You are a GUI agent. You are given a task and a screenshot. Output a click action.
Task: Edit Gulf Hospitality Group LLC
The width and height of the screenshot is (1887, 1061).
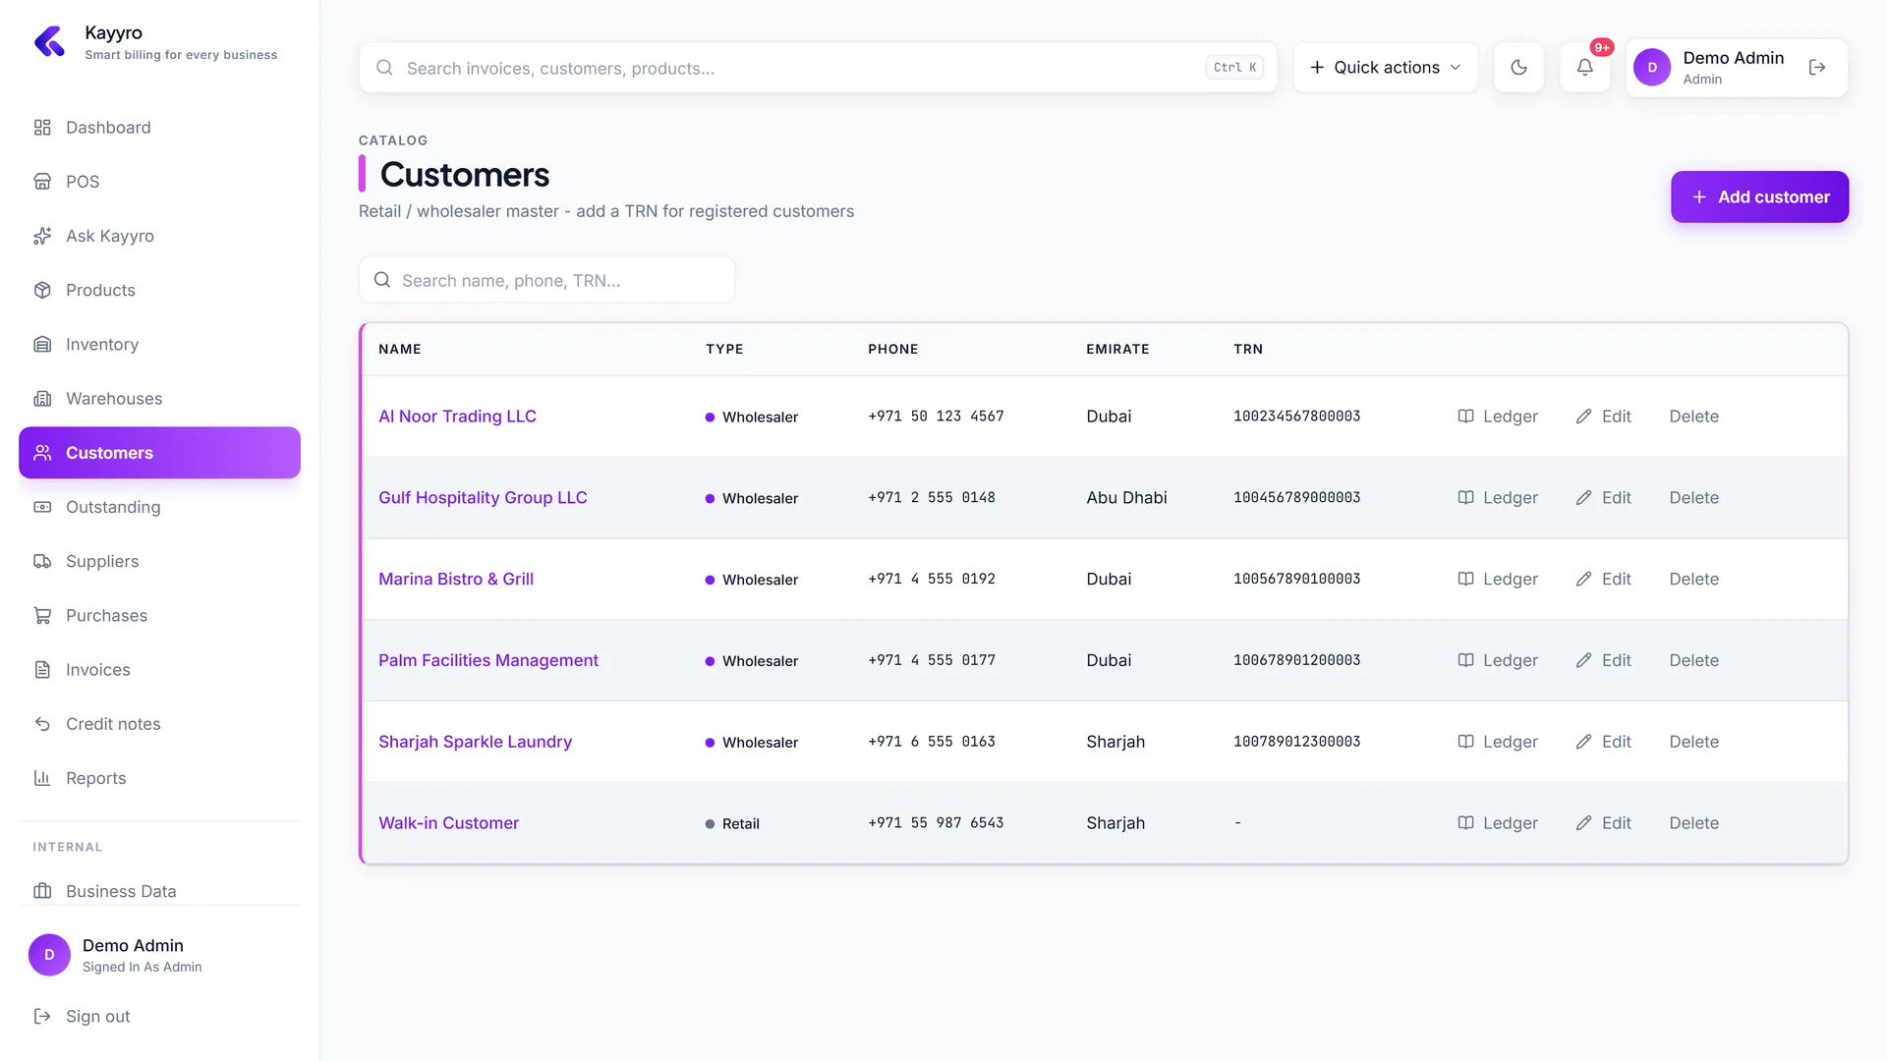coord(1603,498)
